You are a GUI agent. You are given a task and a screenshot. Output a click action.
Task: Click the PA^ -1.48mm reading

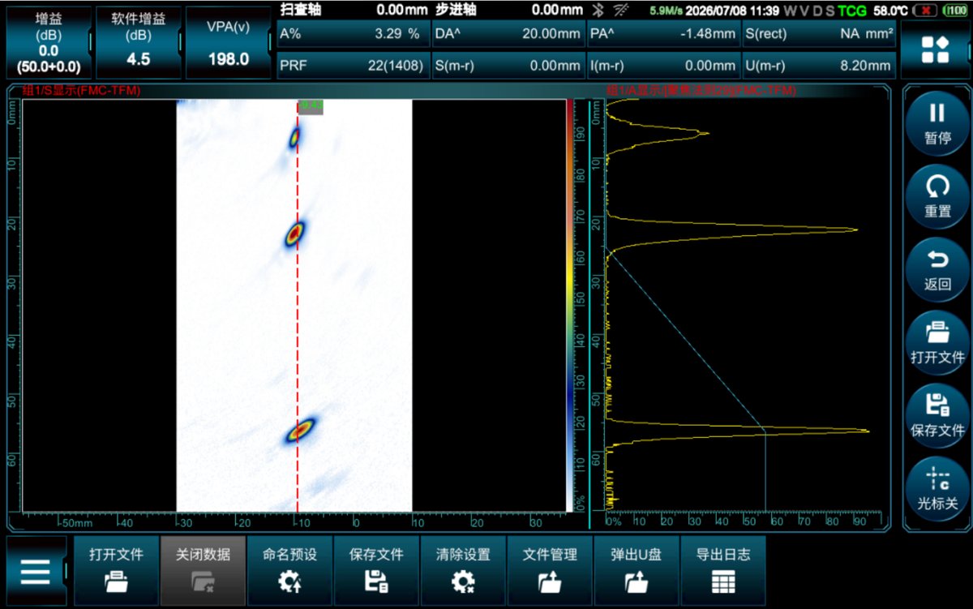[x=663, y=34]
